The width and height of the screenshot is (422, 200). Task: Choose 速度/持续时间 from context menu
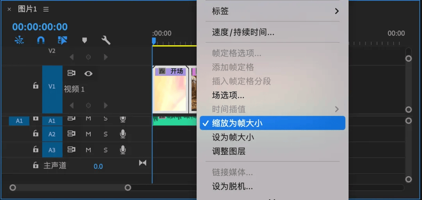click(243, 32)
